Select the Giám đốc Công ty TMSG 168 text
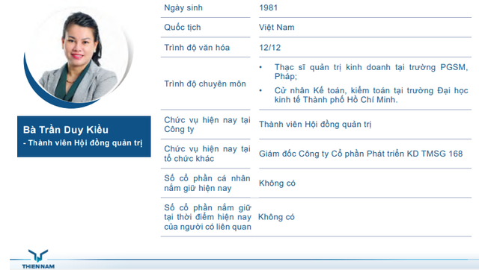 pyautogui.click(x=361, y=154)
